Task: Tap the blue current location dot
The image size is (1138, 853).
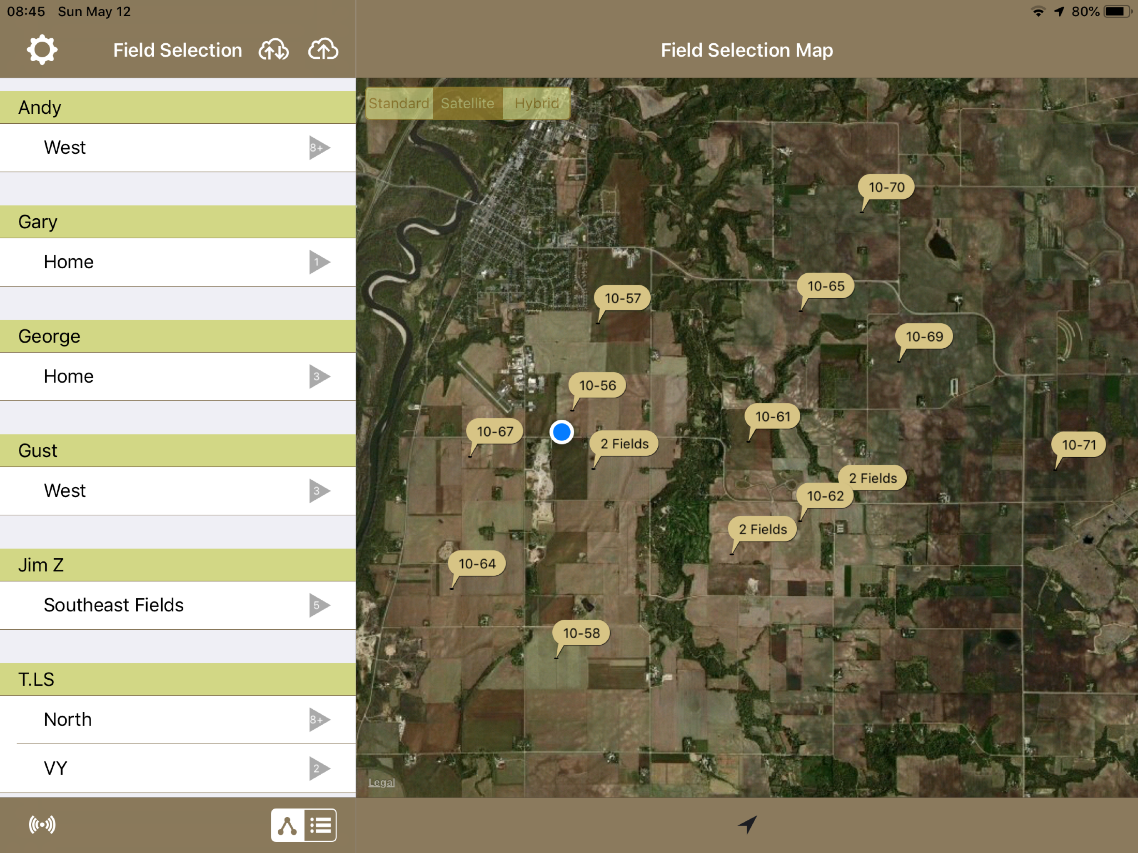Action: coord(561,431)
